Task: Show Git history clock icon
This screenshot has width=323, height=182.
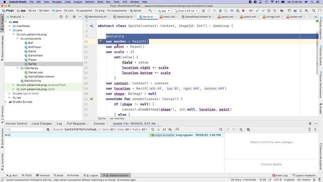Action: (x=269, y=11)
